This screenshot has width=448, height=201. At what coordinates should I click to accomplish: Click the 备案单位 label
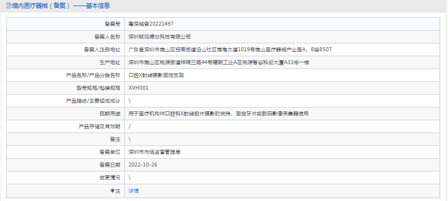(x=110, y=152)
